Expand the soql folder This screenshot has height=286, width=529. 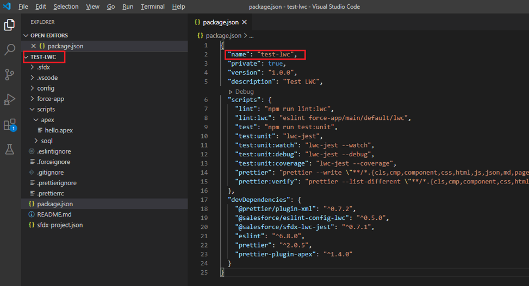[47, 141]
